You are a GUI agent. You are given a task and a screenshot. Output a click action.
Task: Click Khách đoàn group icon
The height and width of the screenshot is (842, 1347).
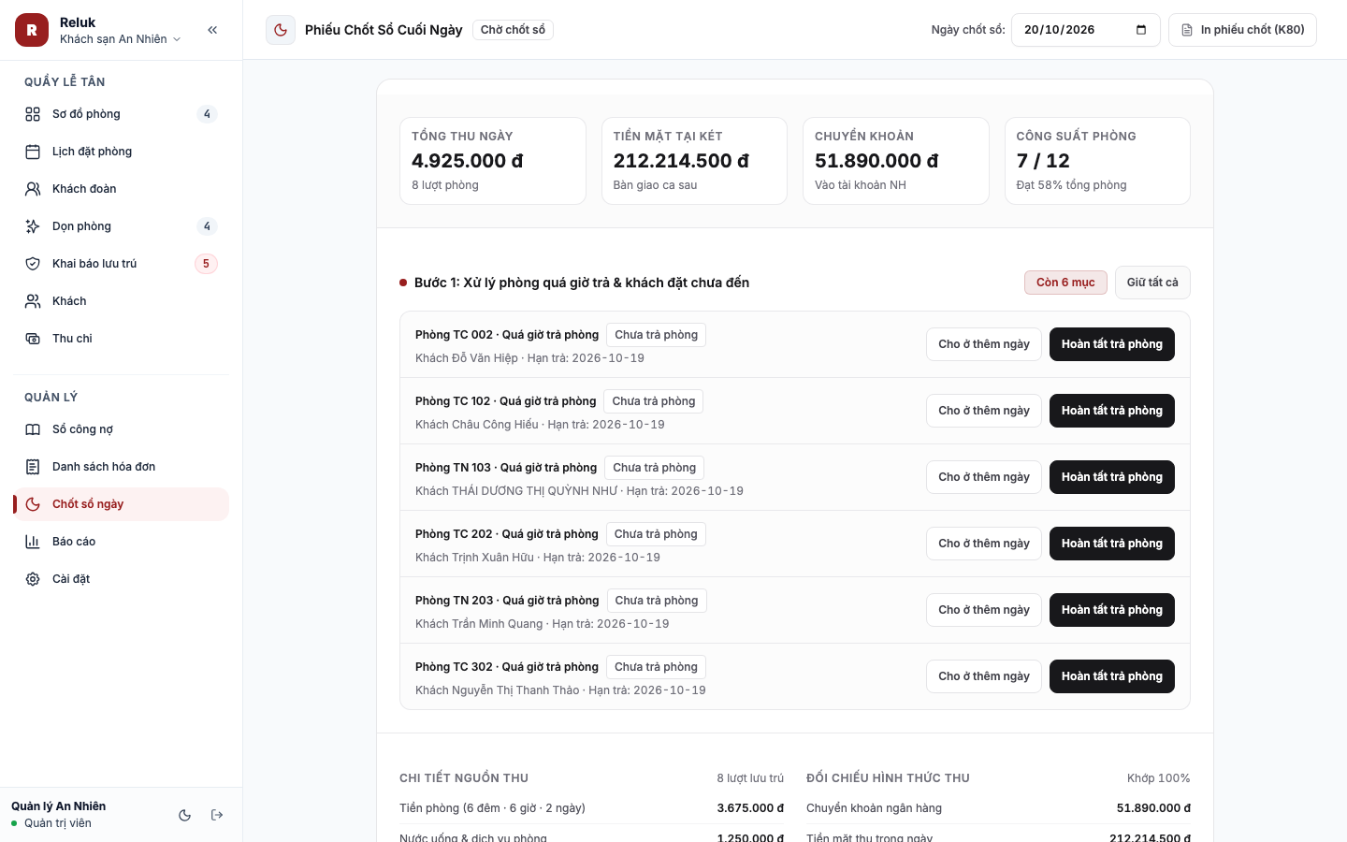point(33,189)
